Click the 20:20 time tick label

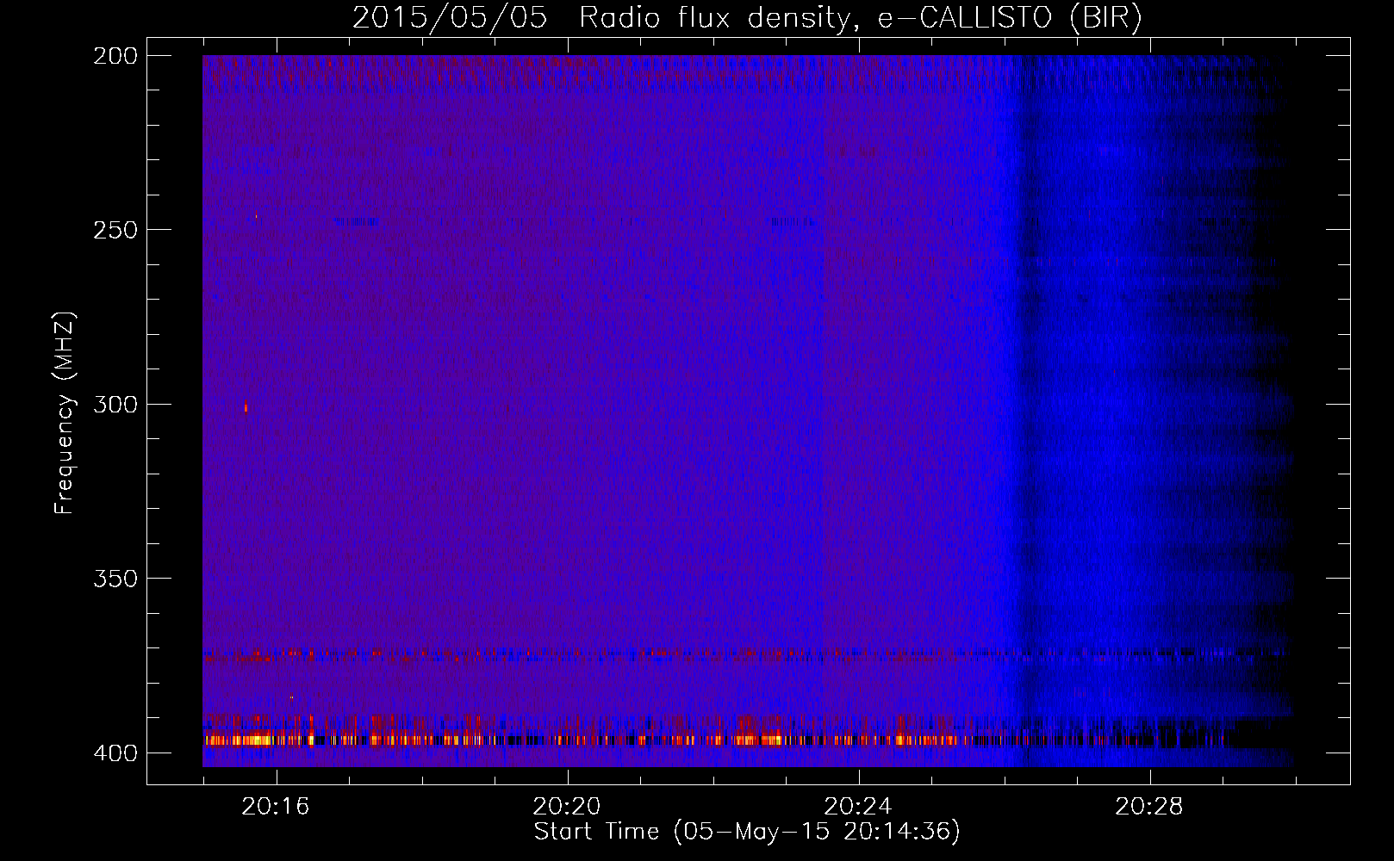567,806
